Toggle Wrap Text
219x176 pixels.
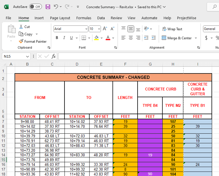coord(172,29)
